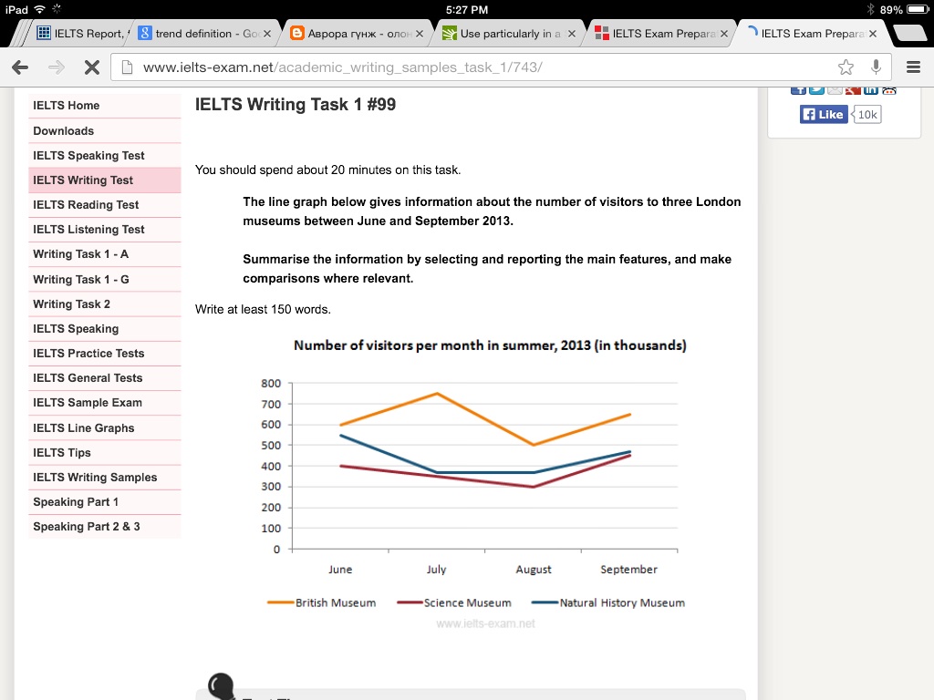The height and width of the screenshot is (700, 934).
Task: Go to Speaking Part 1
Action: point(104,502)
